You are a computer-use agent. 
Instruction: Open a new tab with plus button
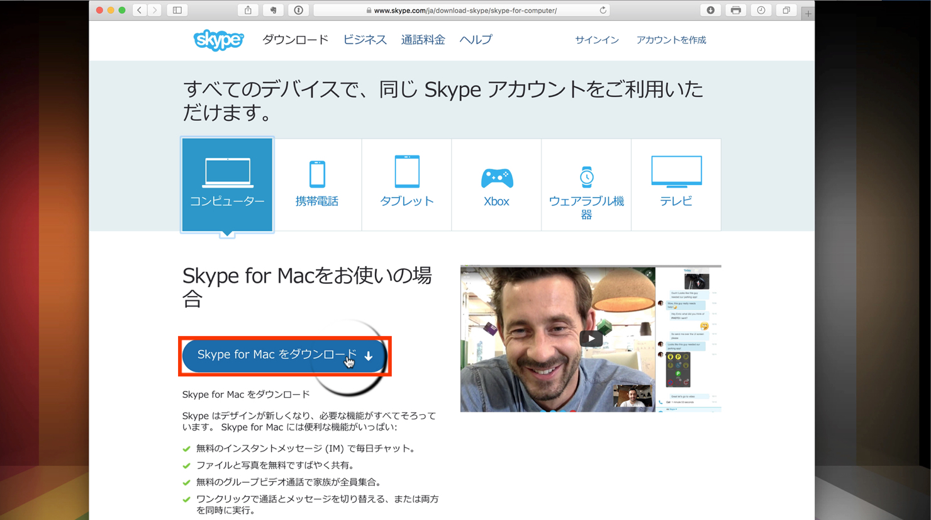(808, 13)
